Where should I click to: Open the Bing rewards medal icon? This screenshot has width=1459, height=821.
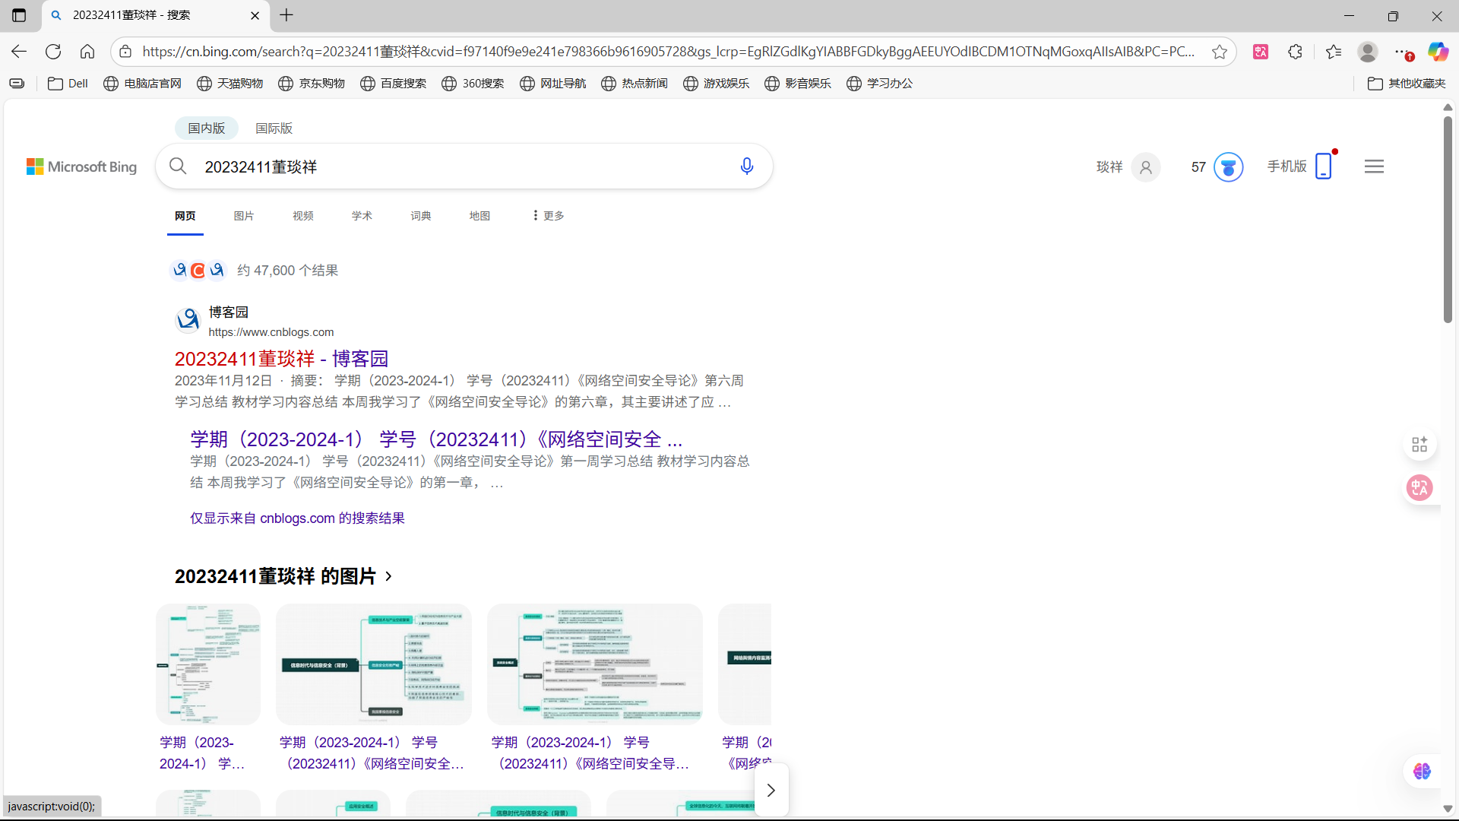[x=1228, y=167]
